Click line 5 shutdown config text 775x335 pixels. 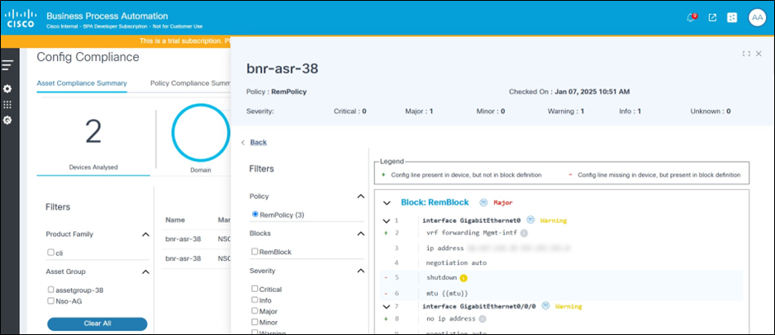pos(441,278)
